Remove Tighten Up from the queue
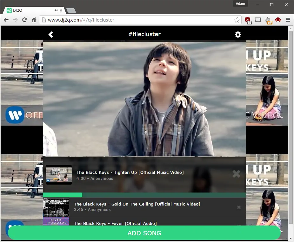 tap(236, 174)
